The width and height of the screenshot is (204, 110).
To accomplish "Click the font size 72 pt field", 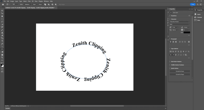I will pyautogui.click(x=174, y=27).
